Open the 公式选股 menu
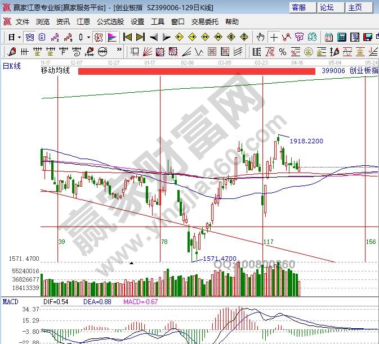 pyautogui.click(x=110, y=22)
